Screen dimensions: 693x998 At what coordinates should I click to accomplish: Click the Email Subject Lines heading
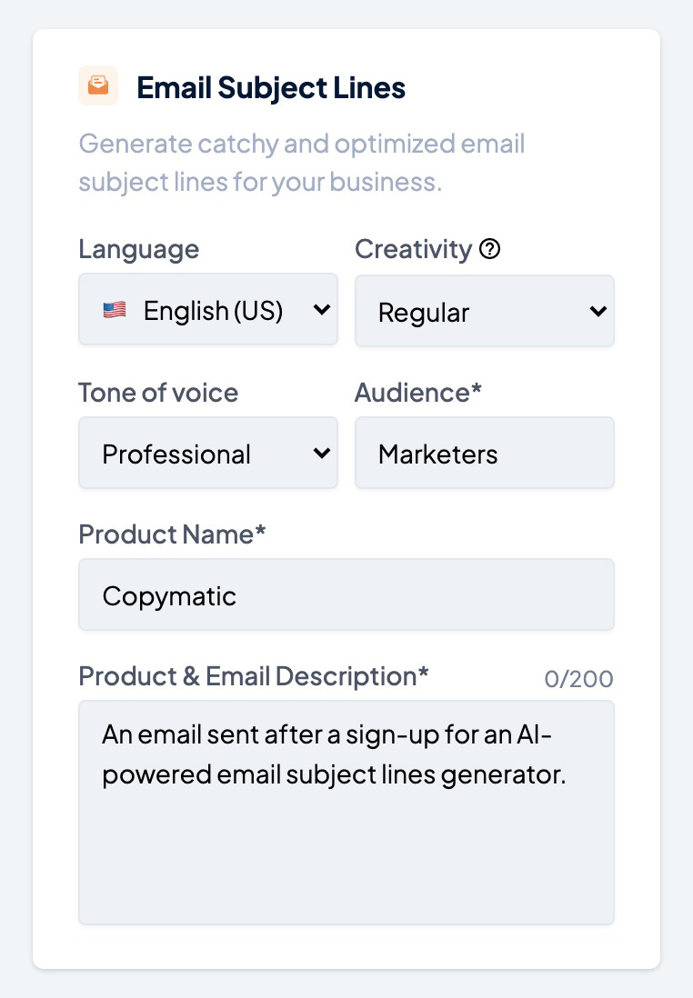pyautogui.click(x=270, y=86)
